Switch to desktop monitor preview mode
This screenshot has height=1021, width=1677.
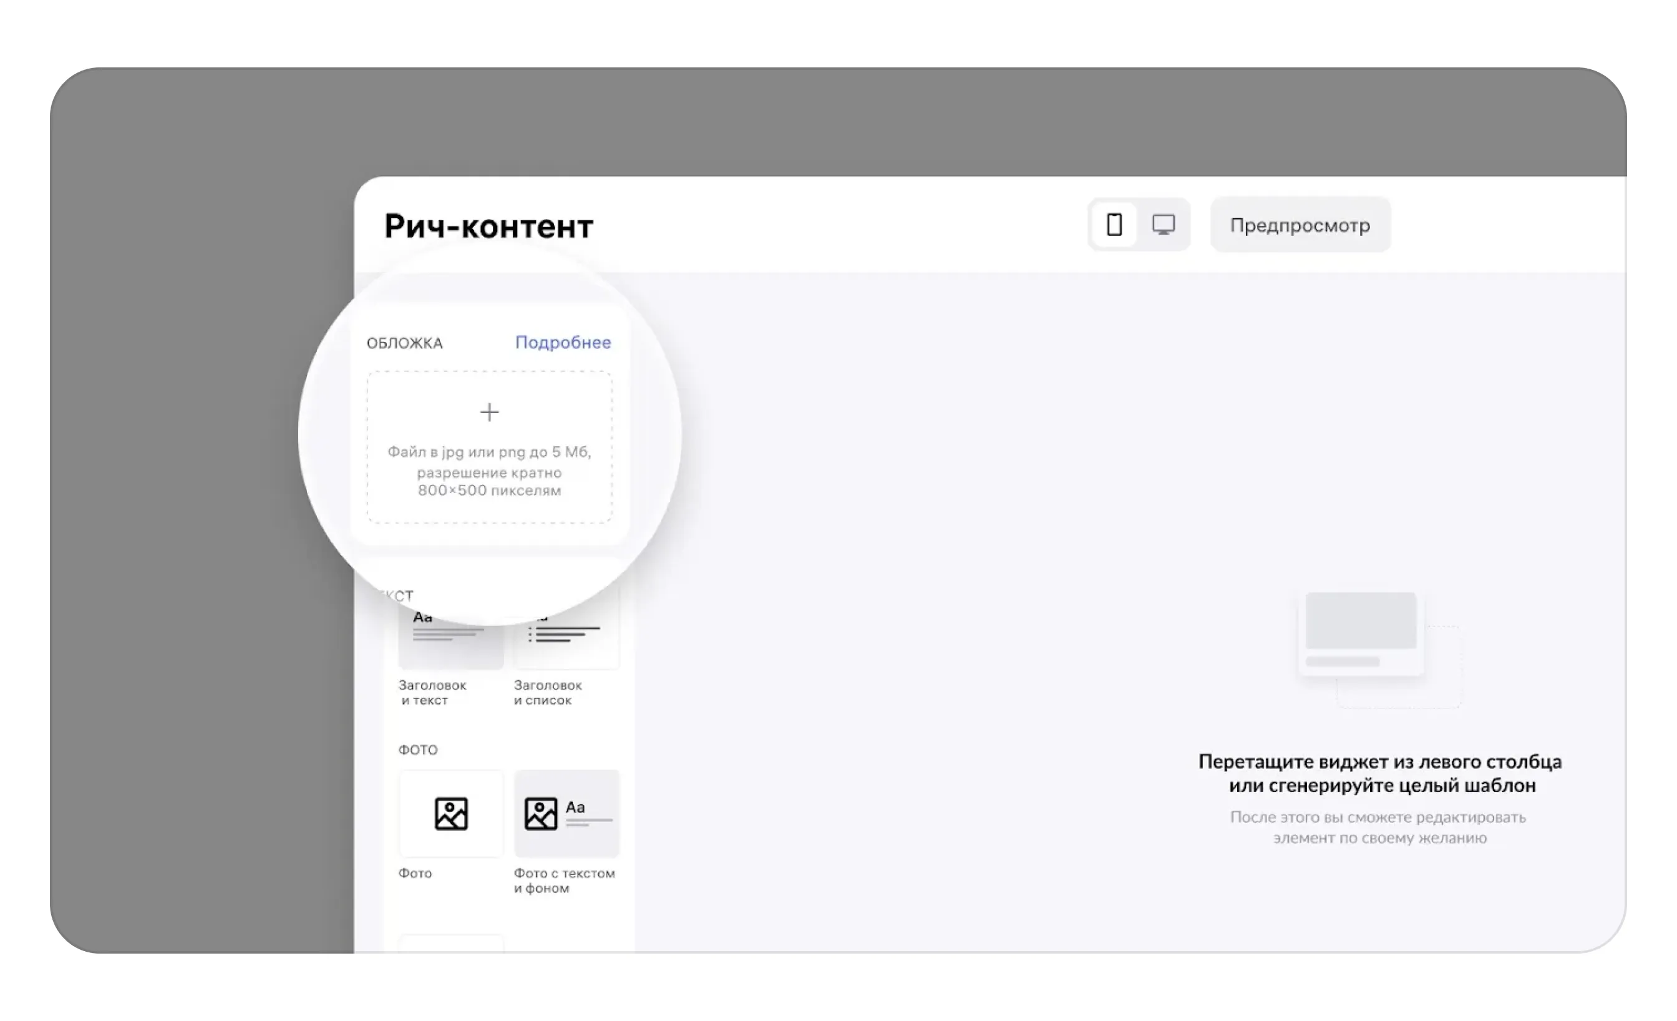coord(1163,225)
